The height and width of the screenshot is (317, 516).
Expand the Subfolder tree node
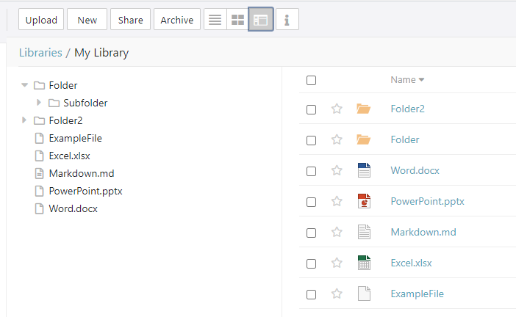click(x=39, y=103)
